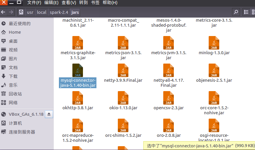
Task: Go forward with the right arrow button
Action: [11, 12]
